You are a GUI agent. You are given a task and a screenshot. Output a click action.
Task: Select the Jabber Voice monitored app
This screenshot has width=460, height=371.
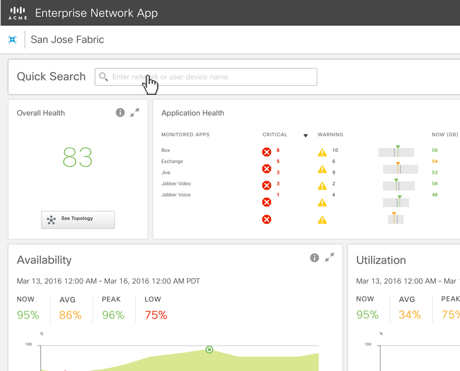point(176,195)
